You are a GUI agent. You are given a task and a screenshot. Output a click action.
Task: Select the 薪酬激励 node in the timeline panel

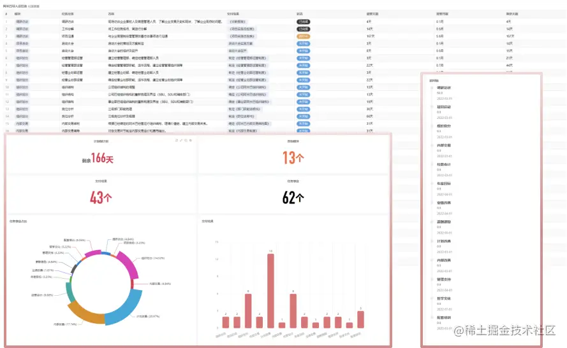coord(444,222)
